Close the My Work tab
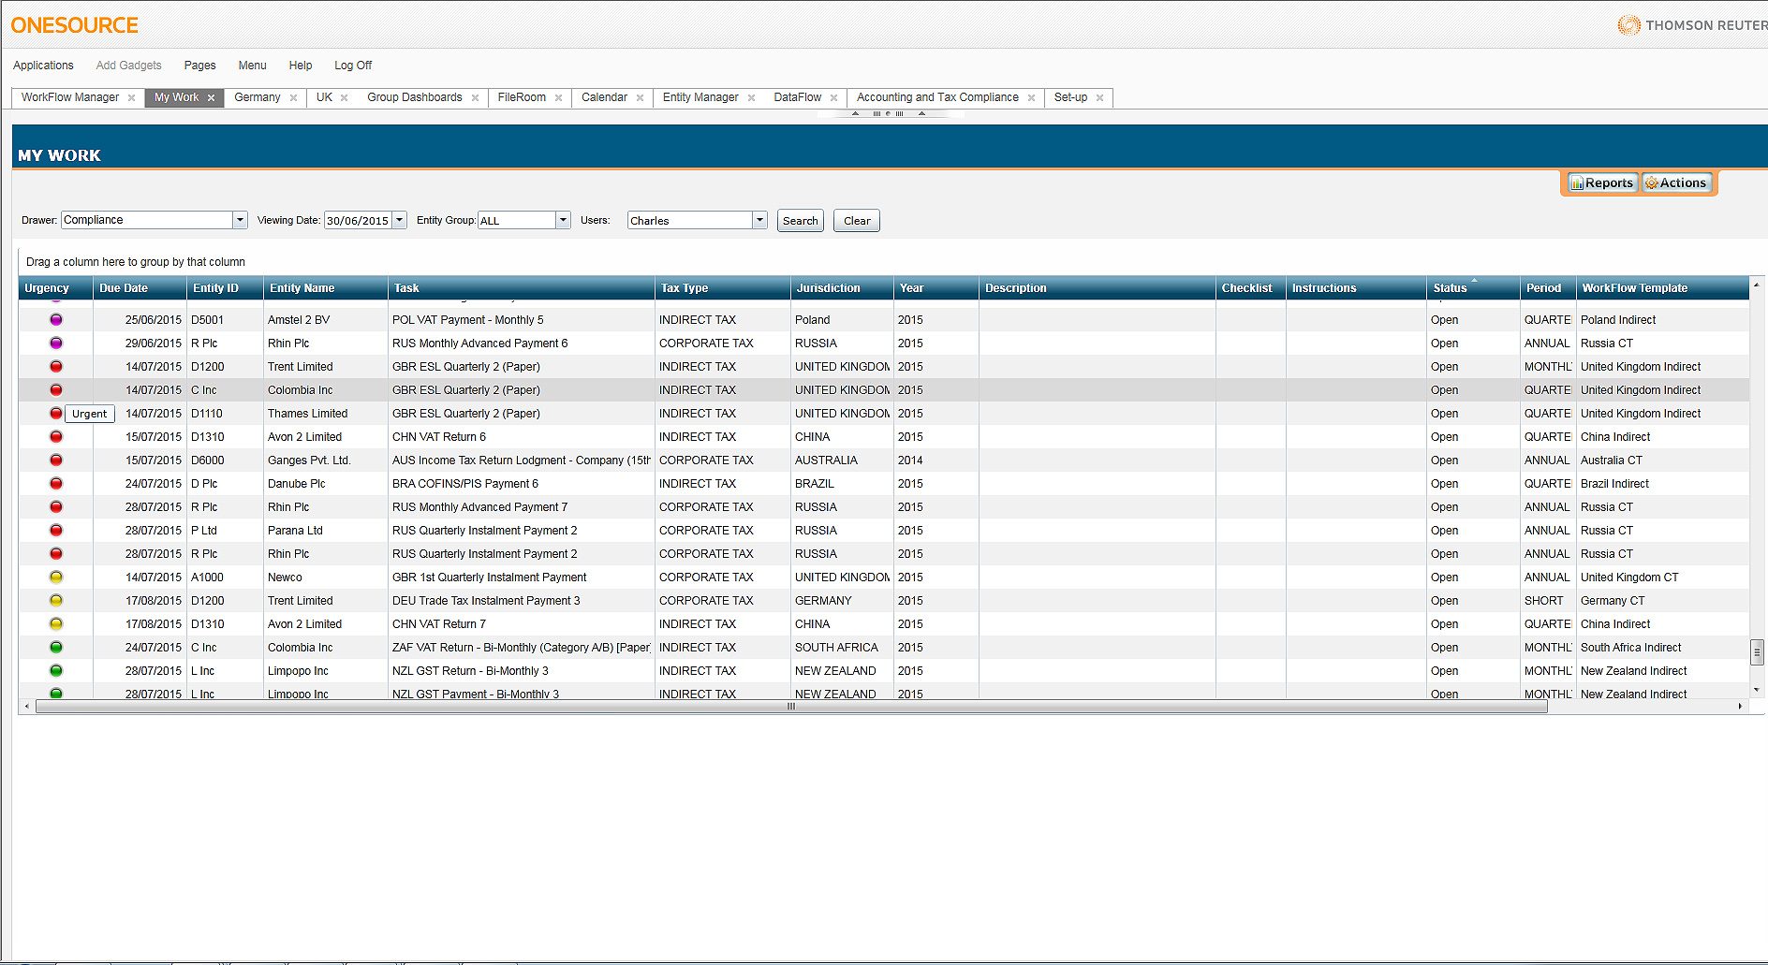 click(211, 98)
